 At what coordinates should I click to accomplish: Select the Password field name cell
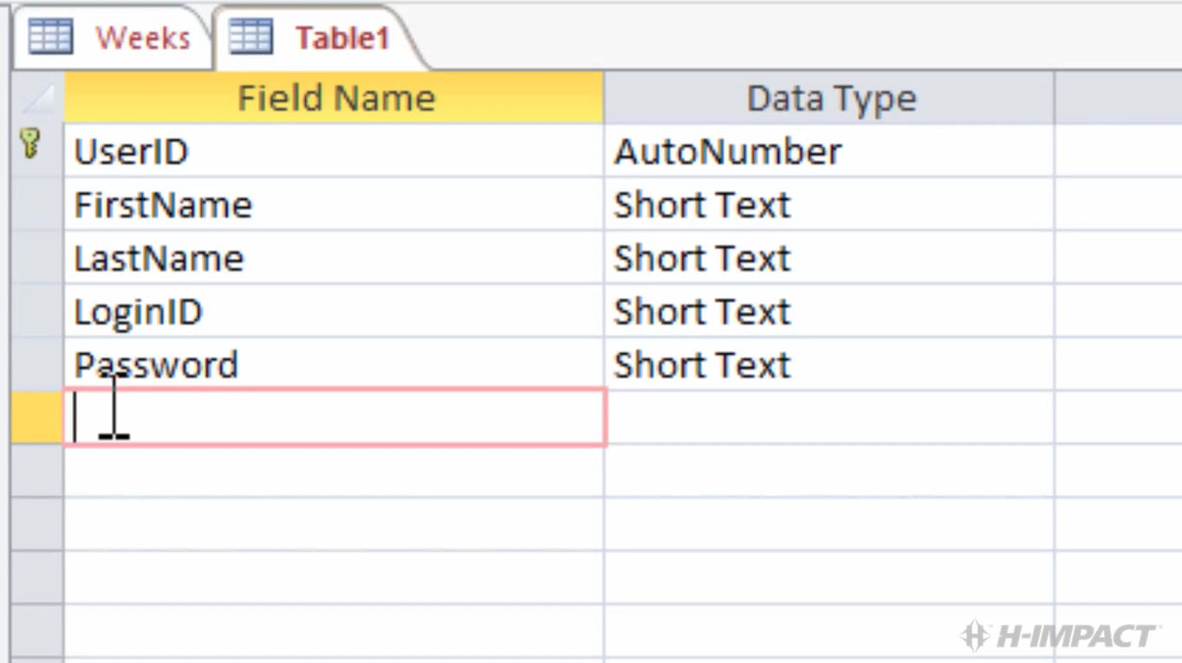tap(334, 364)
